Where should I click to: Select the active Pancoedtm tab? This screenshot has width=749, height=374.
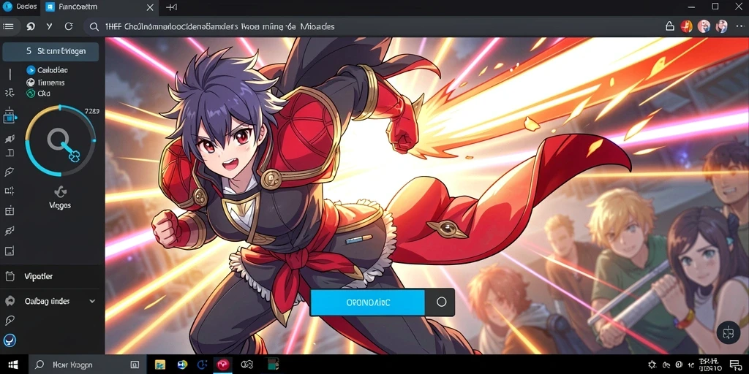tap(100, 7)
